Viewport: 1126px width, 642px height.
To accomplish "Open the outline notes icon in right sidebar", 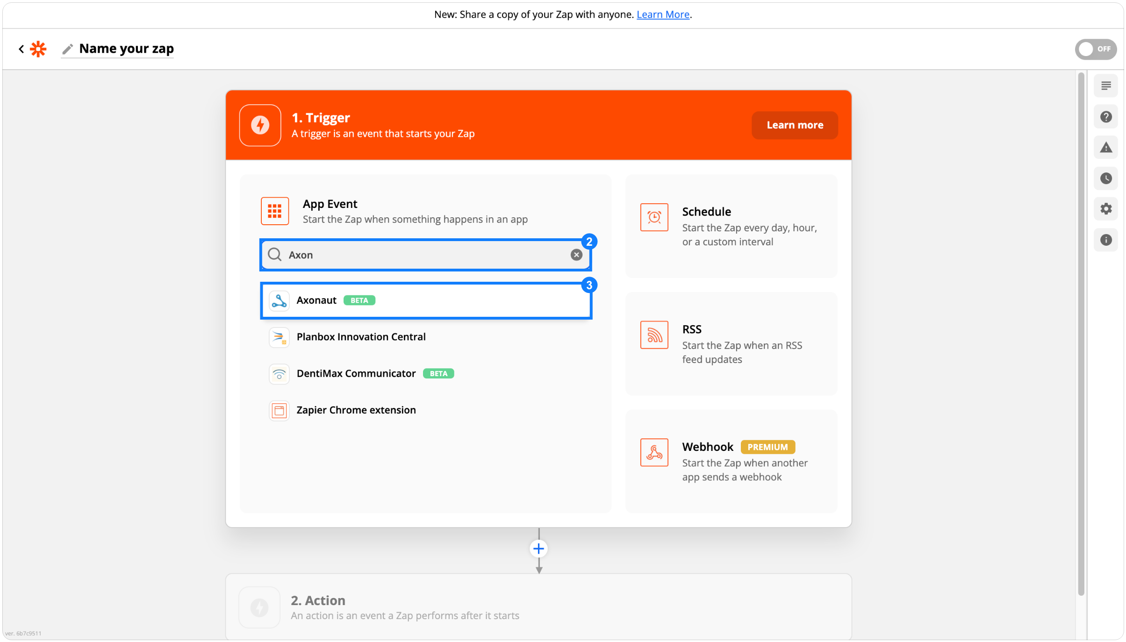I will (1105, 86).
